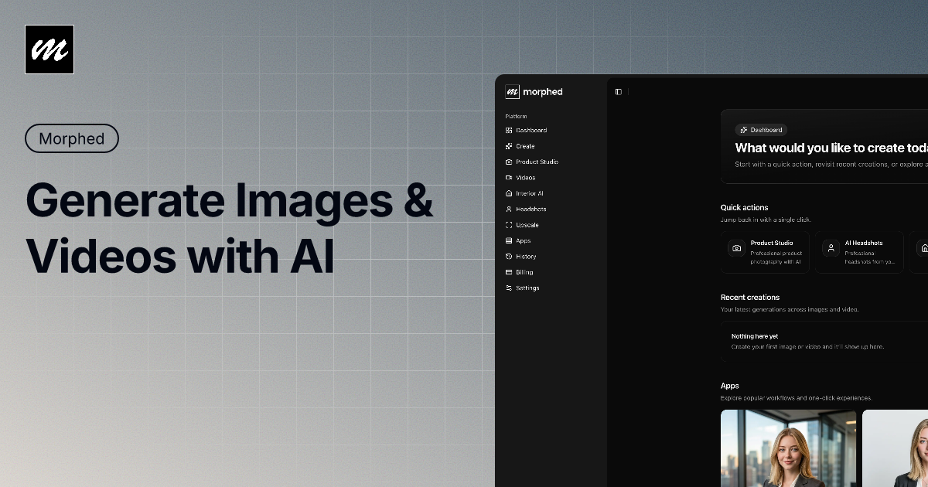The width and height of the screenshot is (928, 487).
Task: Select the Headshots person icon
Action: click(510, 209)
